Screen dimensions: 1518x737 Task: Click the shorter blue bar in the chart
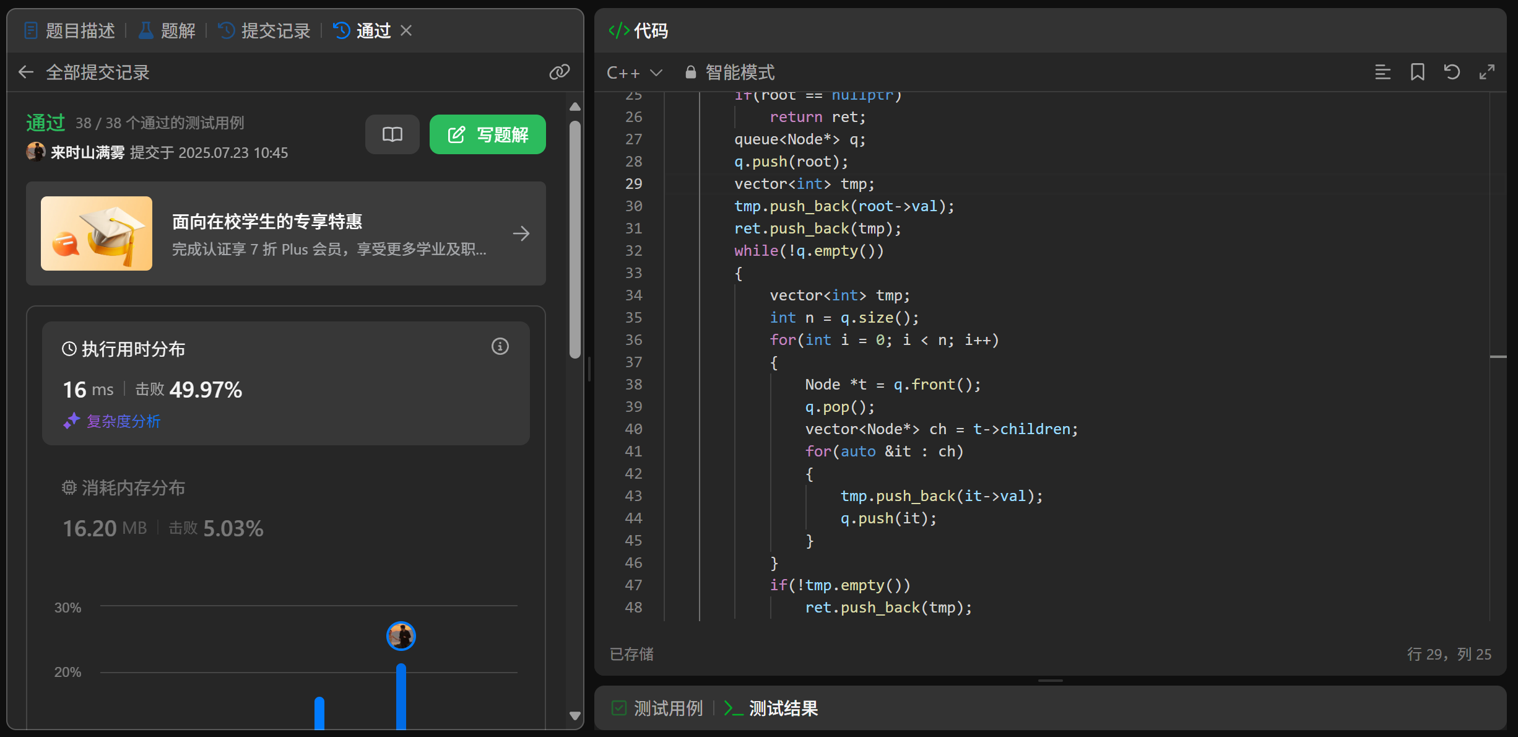click(x=319, y=713)
